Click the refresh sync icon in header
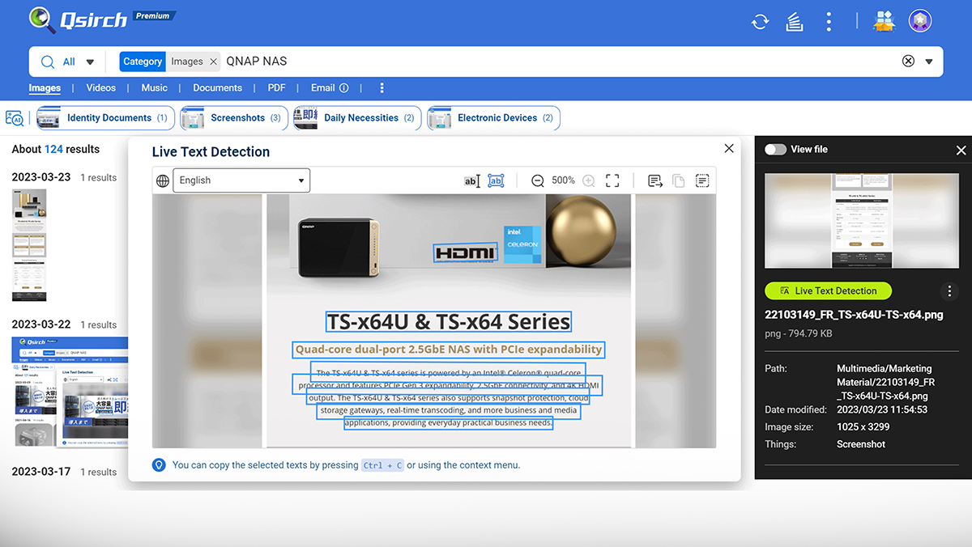Viewport: 972px width, 547px height. click(760, 22)
